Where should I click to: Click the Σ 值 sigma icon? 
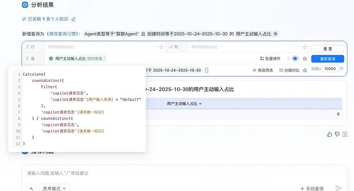click(27, 58)
